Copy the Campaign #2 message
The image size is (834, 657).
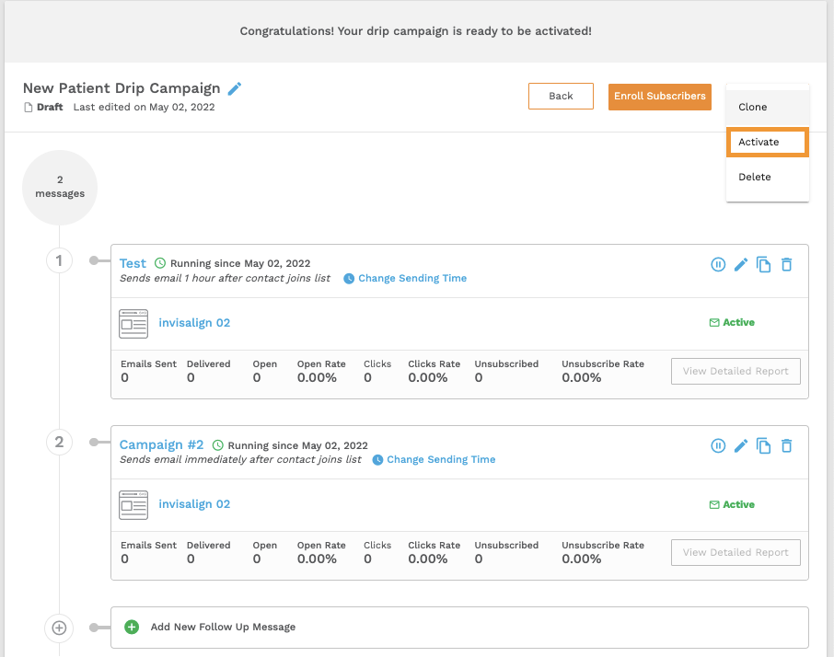764,445
